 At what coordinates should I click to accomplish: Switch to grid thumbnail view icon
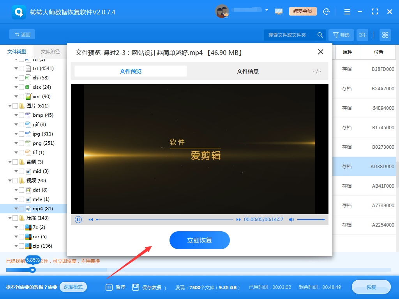click(385, 35)
